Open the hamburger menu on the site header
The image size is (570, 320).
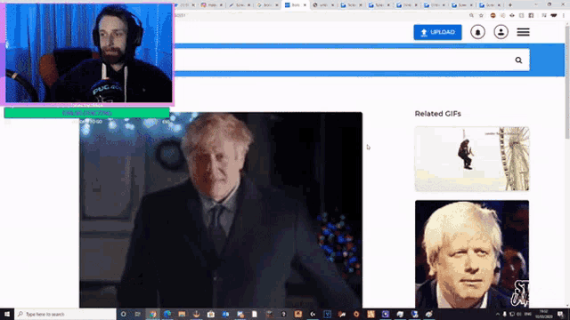click(x=523, y=32)
